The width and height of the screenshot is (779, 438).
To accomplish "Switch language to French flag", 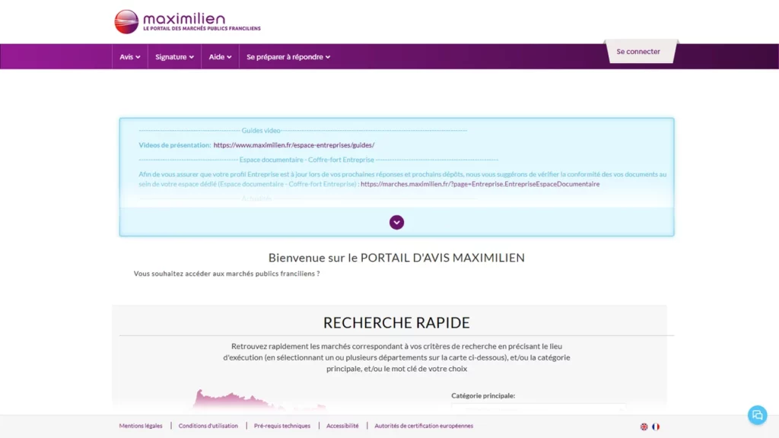I will [x=656, y=427].
